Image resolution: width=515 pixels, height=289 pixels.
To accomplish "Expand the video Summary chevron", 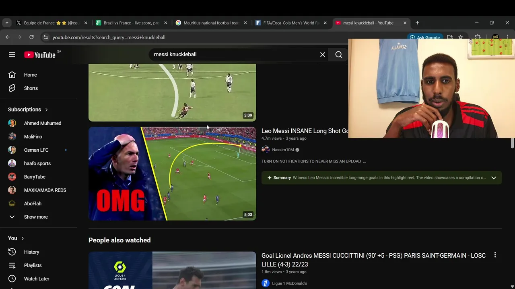I will [494, 178].
